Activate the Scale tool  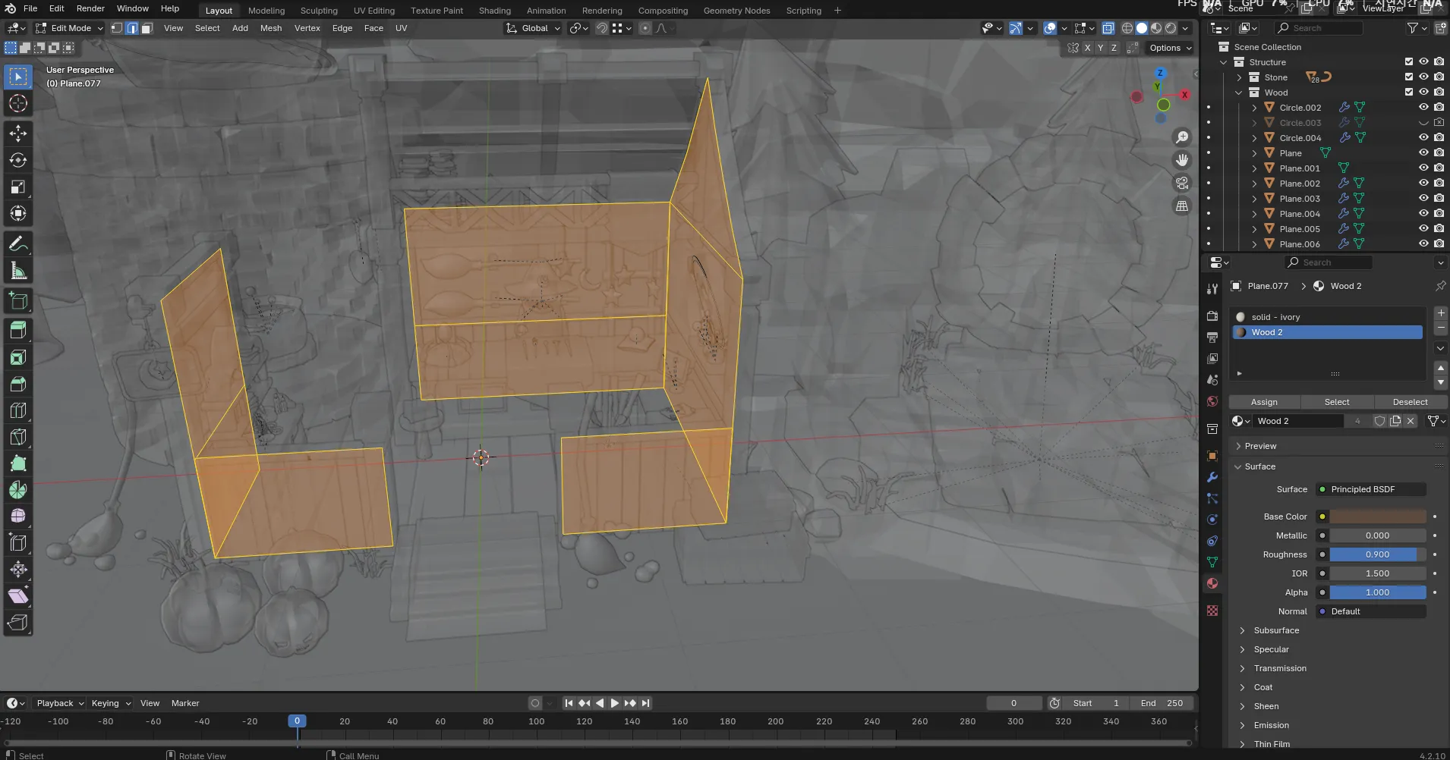[x=18, y=187]
